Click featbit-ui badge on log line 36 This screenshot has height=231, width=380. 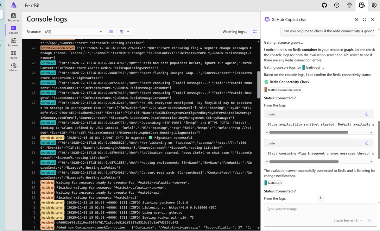(x=47, y=183)
